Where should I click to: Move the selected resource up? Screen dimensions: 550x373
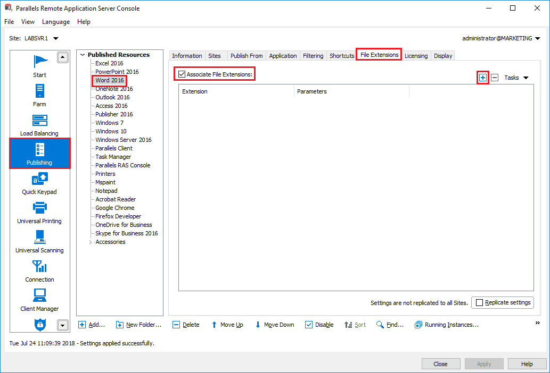(227, 325)
